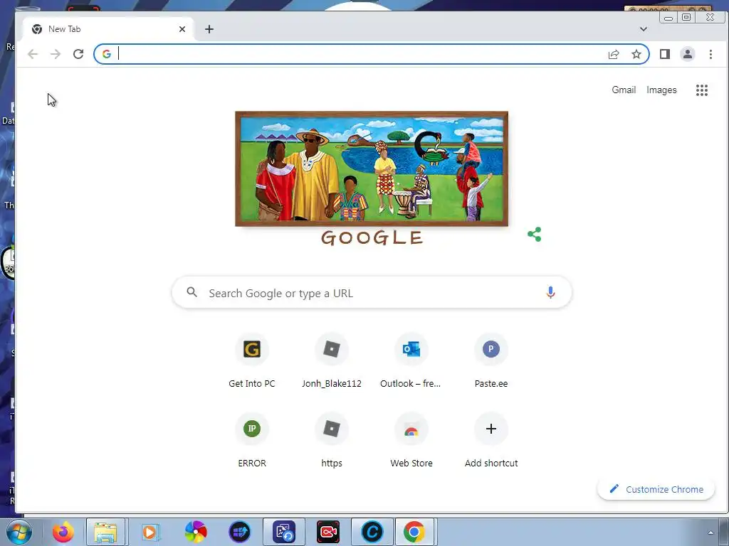Screen dimensions: 729x546
Task: Focus the Search Google or type a URL box
Action: coord(372,292)
